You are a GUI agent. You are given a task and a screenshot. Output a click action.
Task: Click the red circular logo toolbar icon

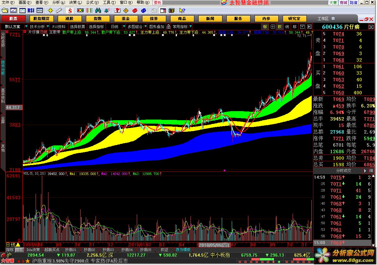135,11
